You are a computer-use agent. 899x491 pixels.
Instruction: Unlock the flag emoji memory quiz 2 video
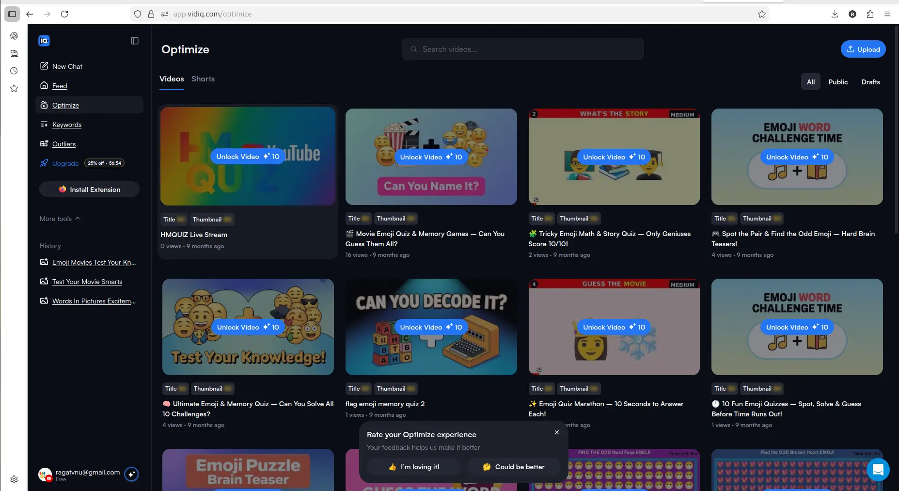pos(431,327)
